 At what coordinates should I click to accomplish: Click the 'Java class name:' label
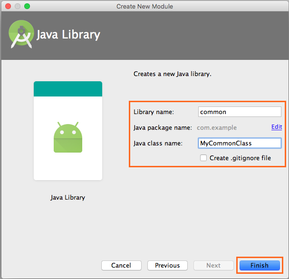[x=158, y=143]
